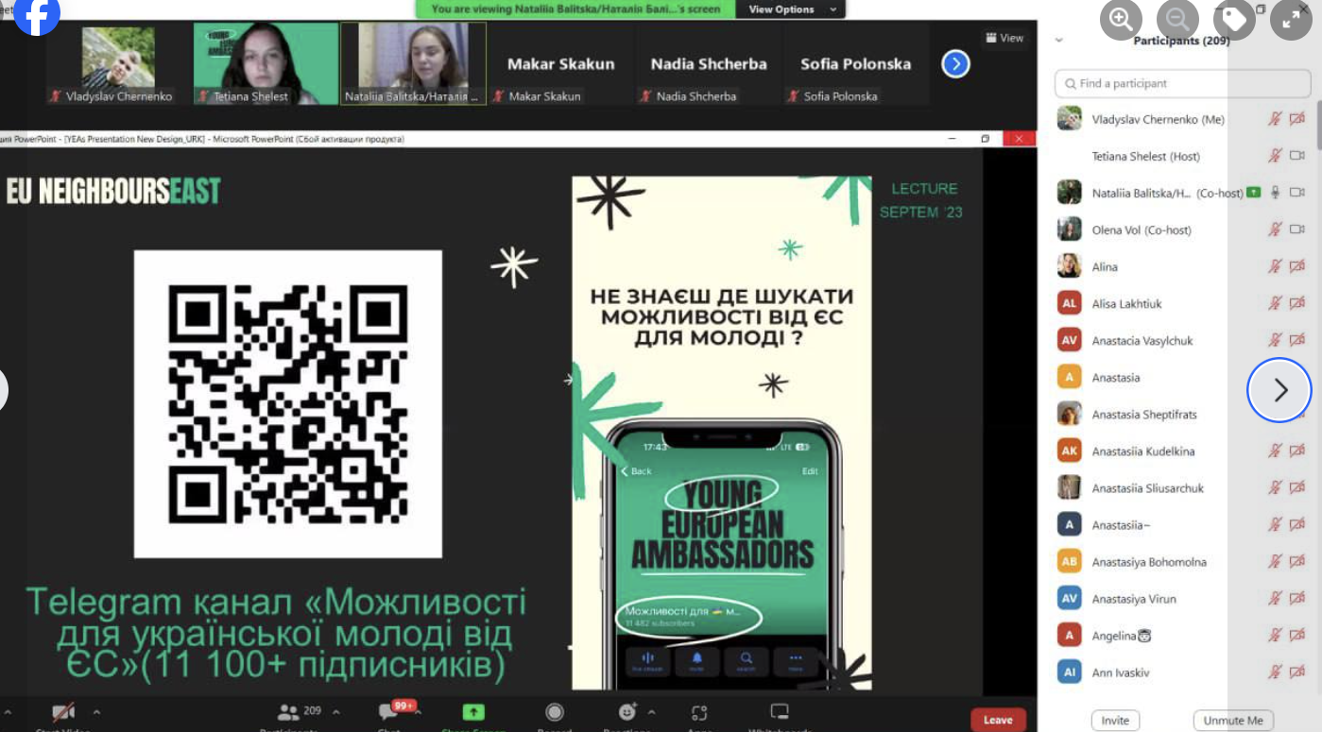The width and height of the screenshot is (1322, 732).
Task: Toggle Alisa Lakhtiuk's camera-off icon
Action: click(x=1297, y=303)
